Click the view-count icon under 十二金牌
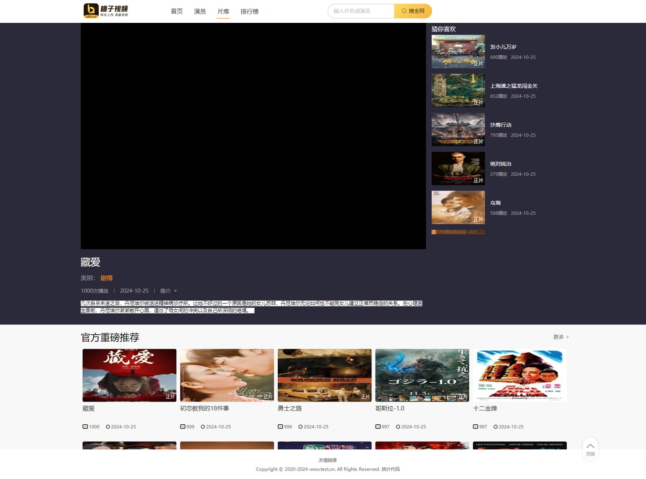Viewport: 646px width, 479px height. tap(476, 427)
